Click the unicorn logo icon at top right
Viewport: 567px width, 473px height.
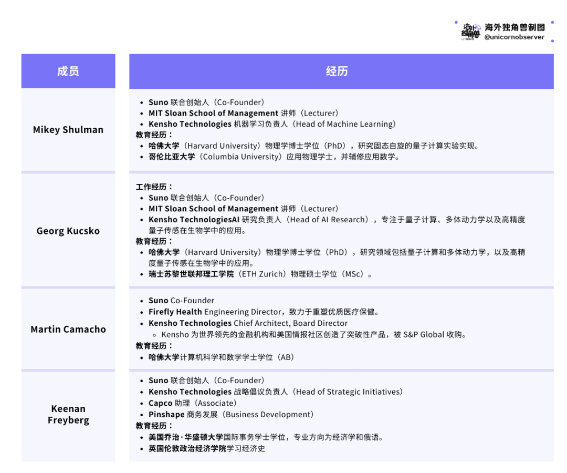click(x=471, y=32)
